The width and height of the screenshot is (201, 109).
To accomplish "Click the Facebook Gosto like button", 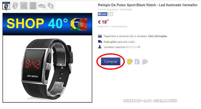I will coord(103,14).
